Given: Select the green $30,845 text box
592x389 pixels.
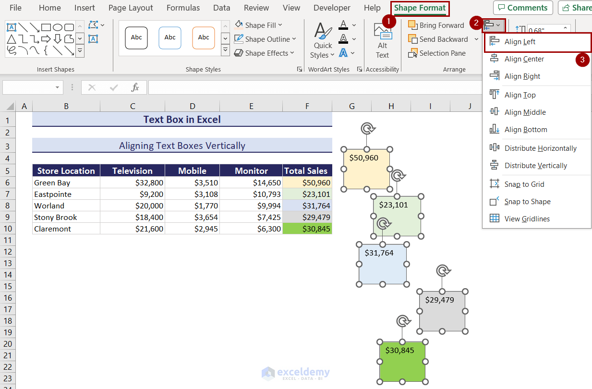Looking at the screenshot, I should click(403, 362).
